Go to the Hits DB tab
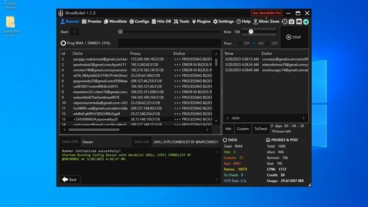Screen dimensions: 368x207 [161, 22]
